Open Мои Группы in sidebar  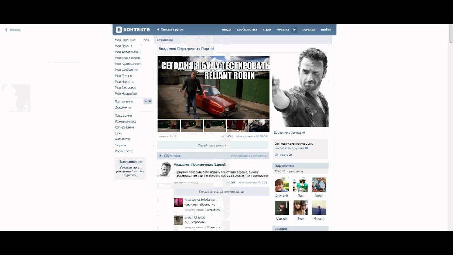pos(124,76)
